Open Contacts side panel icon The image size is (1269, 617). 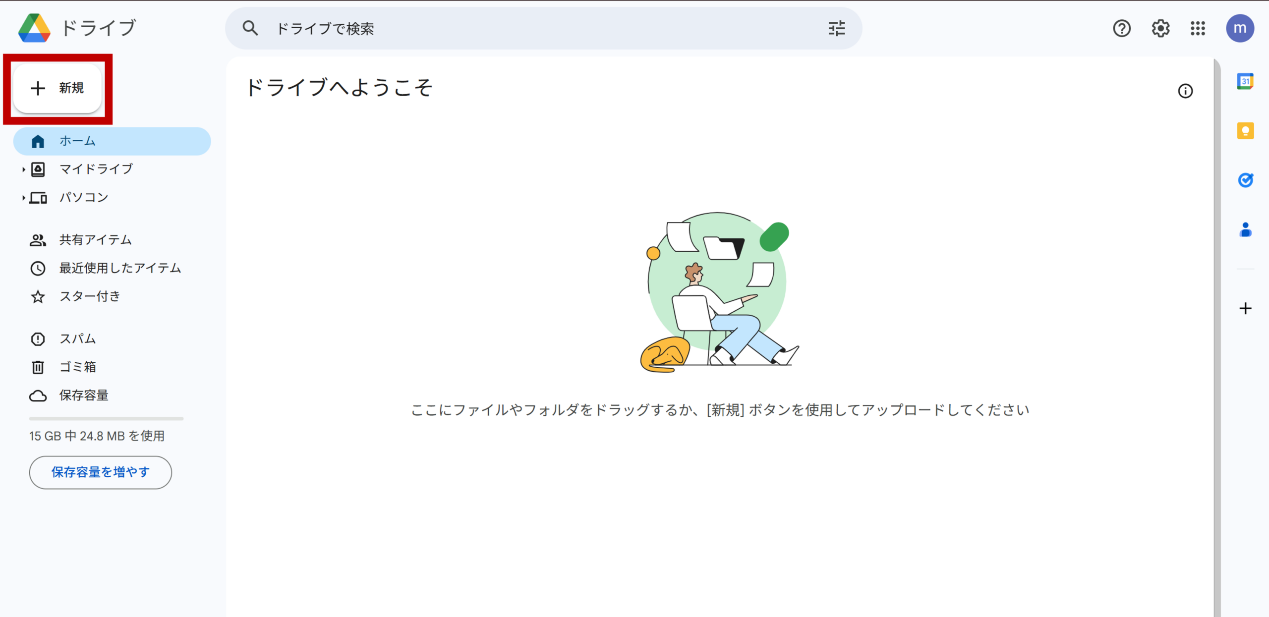click(x=1245, y=229)
